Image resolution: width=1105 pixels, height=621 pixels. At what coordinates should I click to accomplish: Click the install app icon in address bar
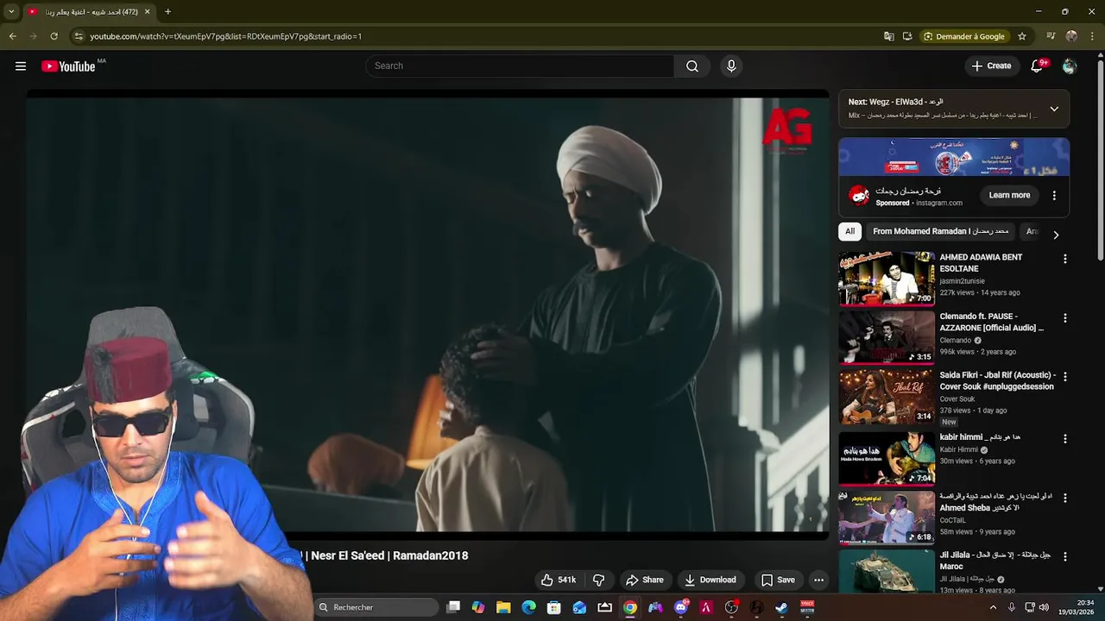(x=907, y=36)
